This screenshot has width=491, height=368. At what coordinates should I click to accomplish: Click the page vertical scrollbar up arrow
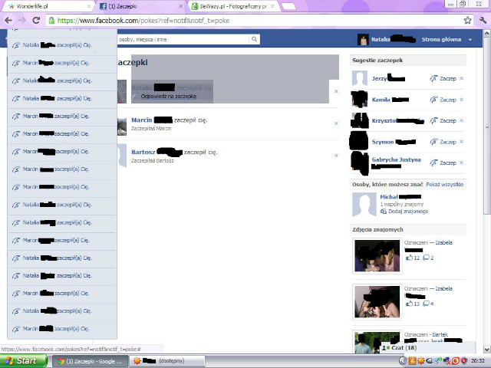487,33
